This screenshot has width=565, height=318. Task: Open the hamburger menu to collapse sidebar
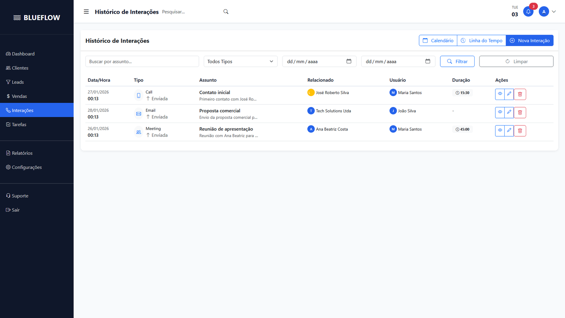[86, 11]
